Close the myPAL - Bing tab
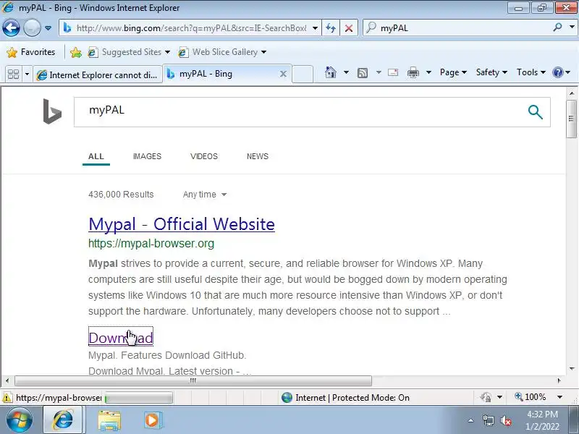The width and height of the screenshot is (579, 434). pyautogui.click(x=283, y=74)
